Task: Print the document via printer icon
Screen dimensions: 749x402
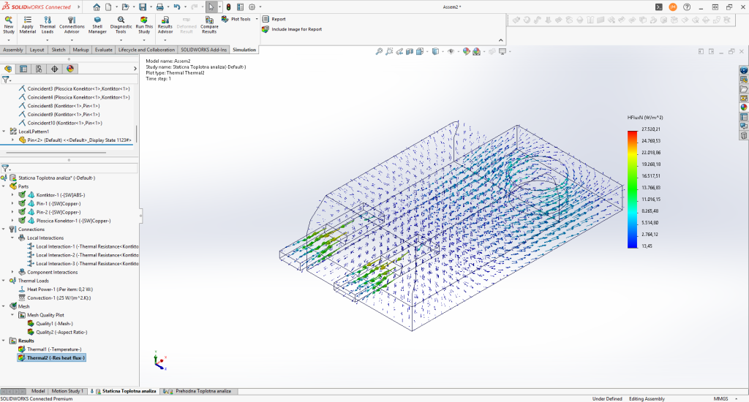Action: [159, 7]
